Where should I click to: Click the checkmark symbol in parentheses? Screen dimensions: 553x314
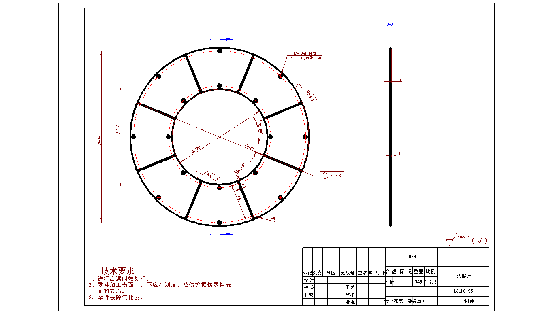tap(479, 241)
